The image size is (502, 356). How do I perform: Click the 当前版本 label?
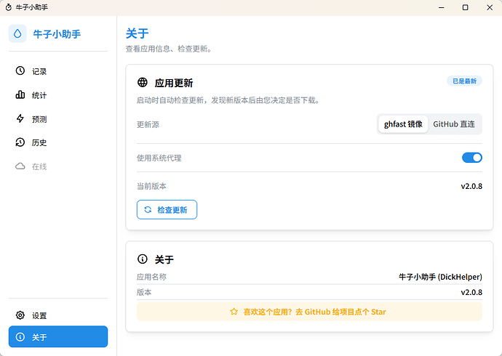tap(151, 186)
